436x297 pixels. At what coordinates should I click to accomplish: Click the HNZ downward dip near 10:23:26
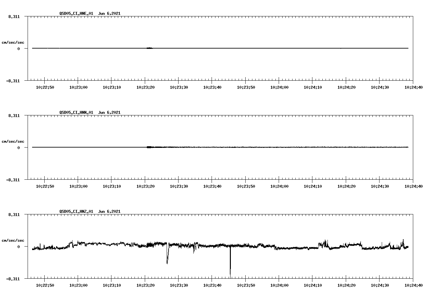(x=167, y=254)
